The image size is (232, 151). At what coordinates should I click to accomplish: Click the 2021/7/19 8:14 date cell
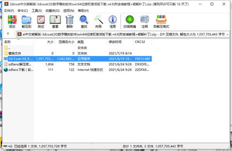(120, 53)
